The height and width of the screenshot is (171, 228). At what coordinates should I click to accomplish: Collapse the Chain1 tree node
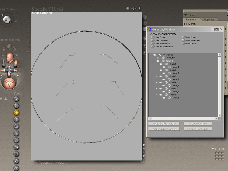pyautogui.click(x=156, y=64)
